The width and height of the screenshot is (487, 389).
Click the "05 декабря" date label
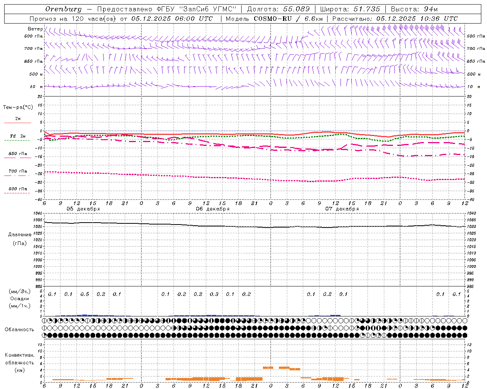click(x=83, y=209)
